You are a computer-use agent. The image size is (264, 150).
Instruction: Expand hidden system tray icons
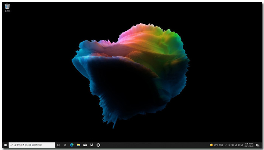point(226,145)
